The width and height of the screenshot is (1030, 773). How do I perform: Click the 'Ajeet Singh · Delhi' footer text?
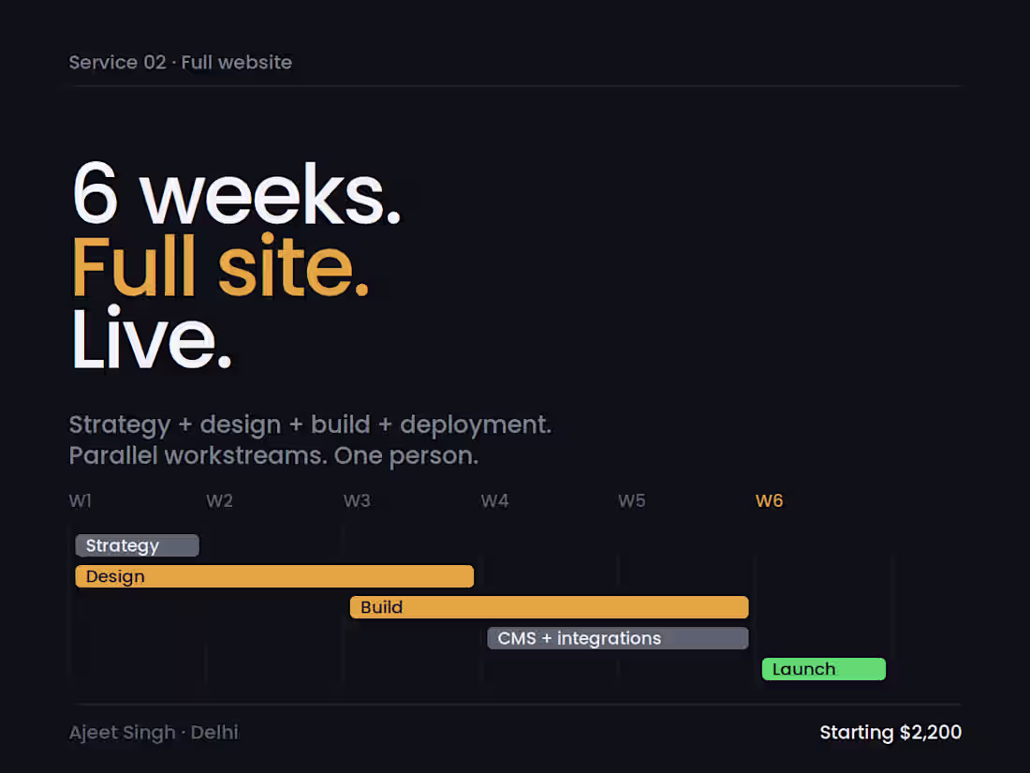pyautogui.click(x=154, y=733)
